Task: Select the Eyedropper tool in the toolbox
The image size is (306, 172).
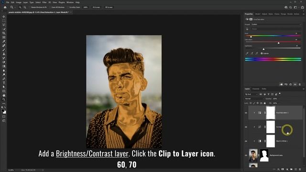Action: point(4,42)
